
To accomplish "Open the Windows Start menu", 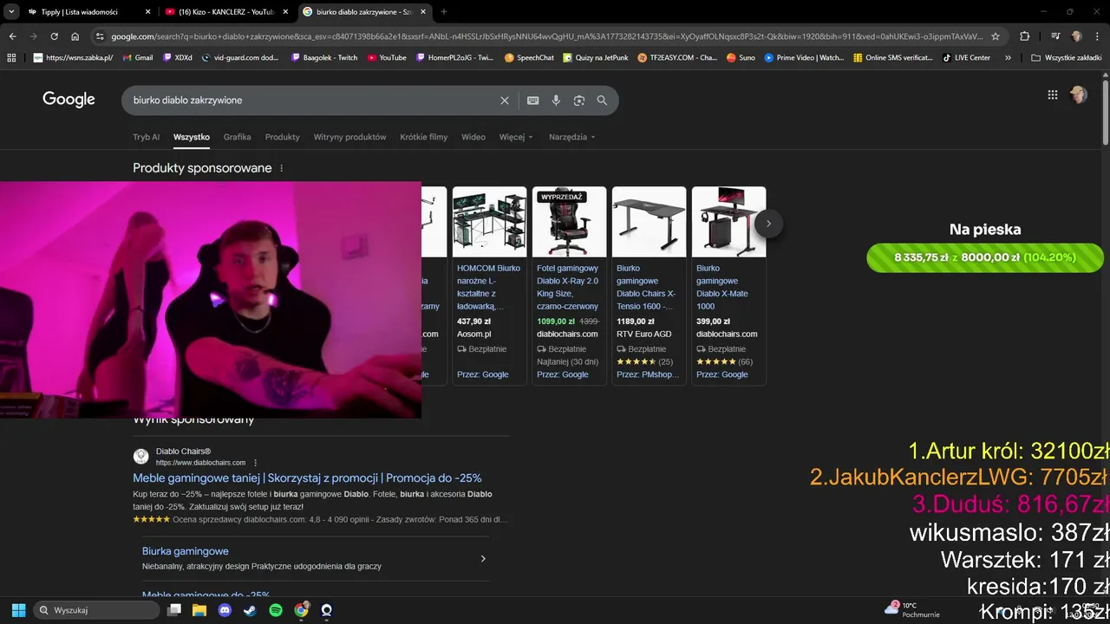I will (x=18, y=610).
